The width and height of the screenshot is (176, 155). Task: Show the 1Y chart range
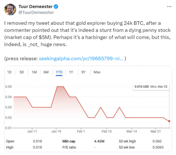(x=71, y=72)
